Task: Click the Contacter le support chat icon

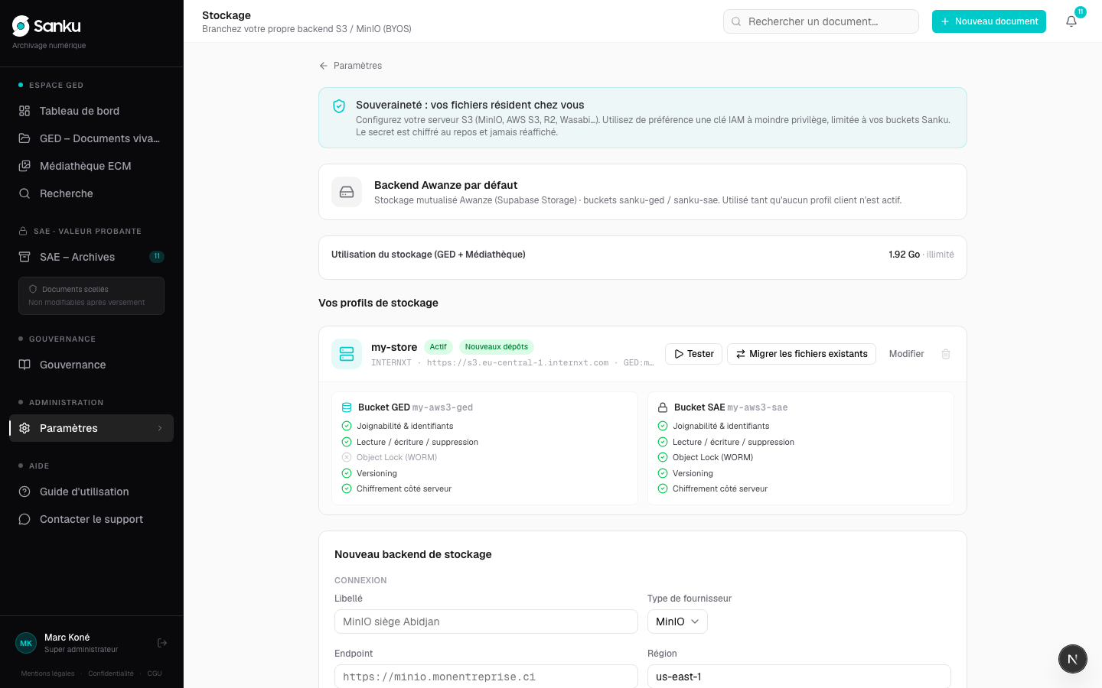Action: pos(24,519)
